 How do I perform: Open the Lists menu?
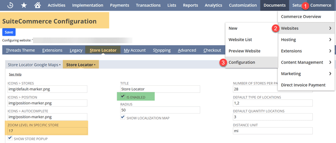(x=172, y=5)
